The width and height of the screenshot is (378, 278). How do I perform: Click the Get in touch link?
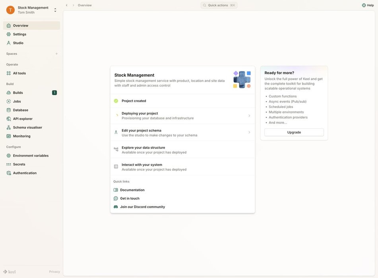(x=130, y=199)
